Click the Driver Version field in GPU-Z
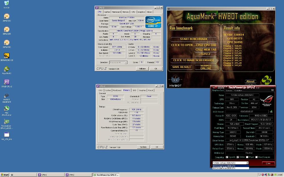Image resolution: width=284 pixels, height=177 pixels. (249, 140)
